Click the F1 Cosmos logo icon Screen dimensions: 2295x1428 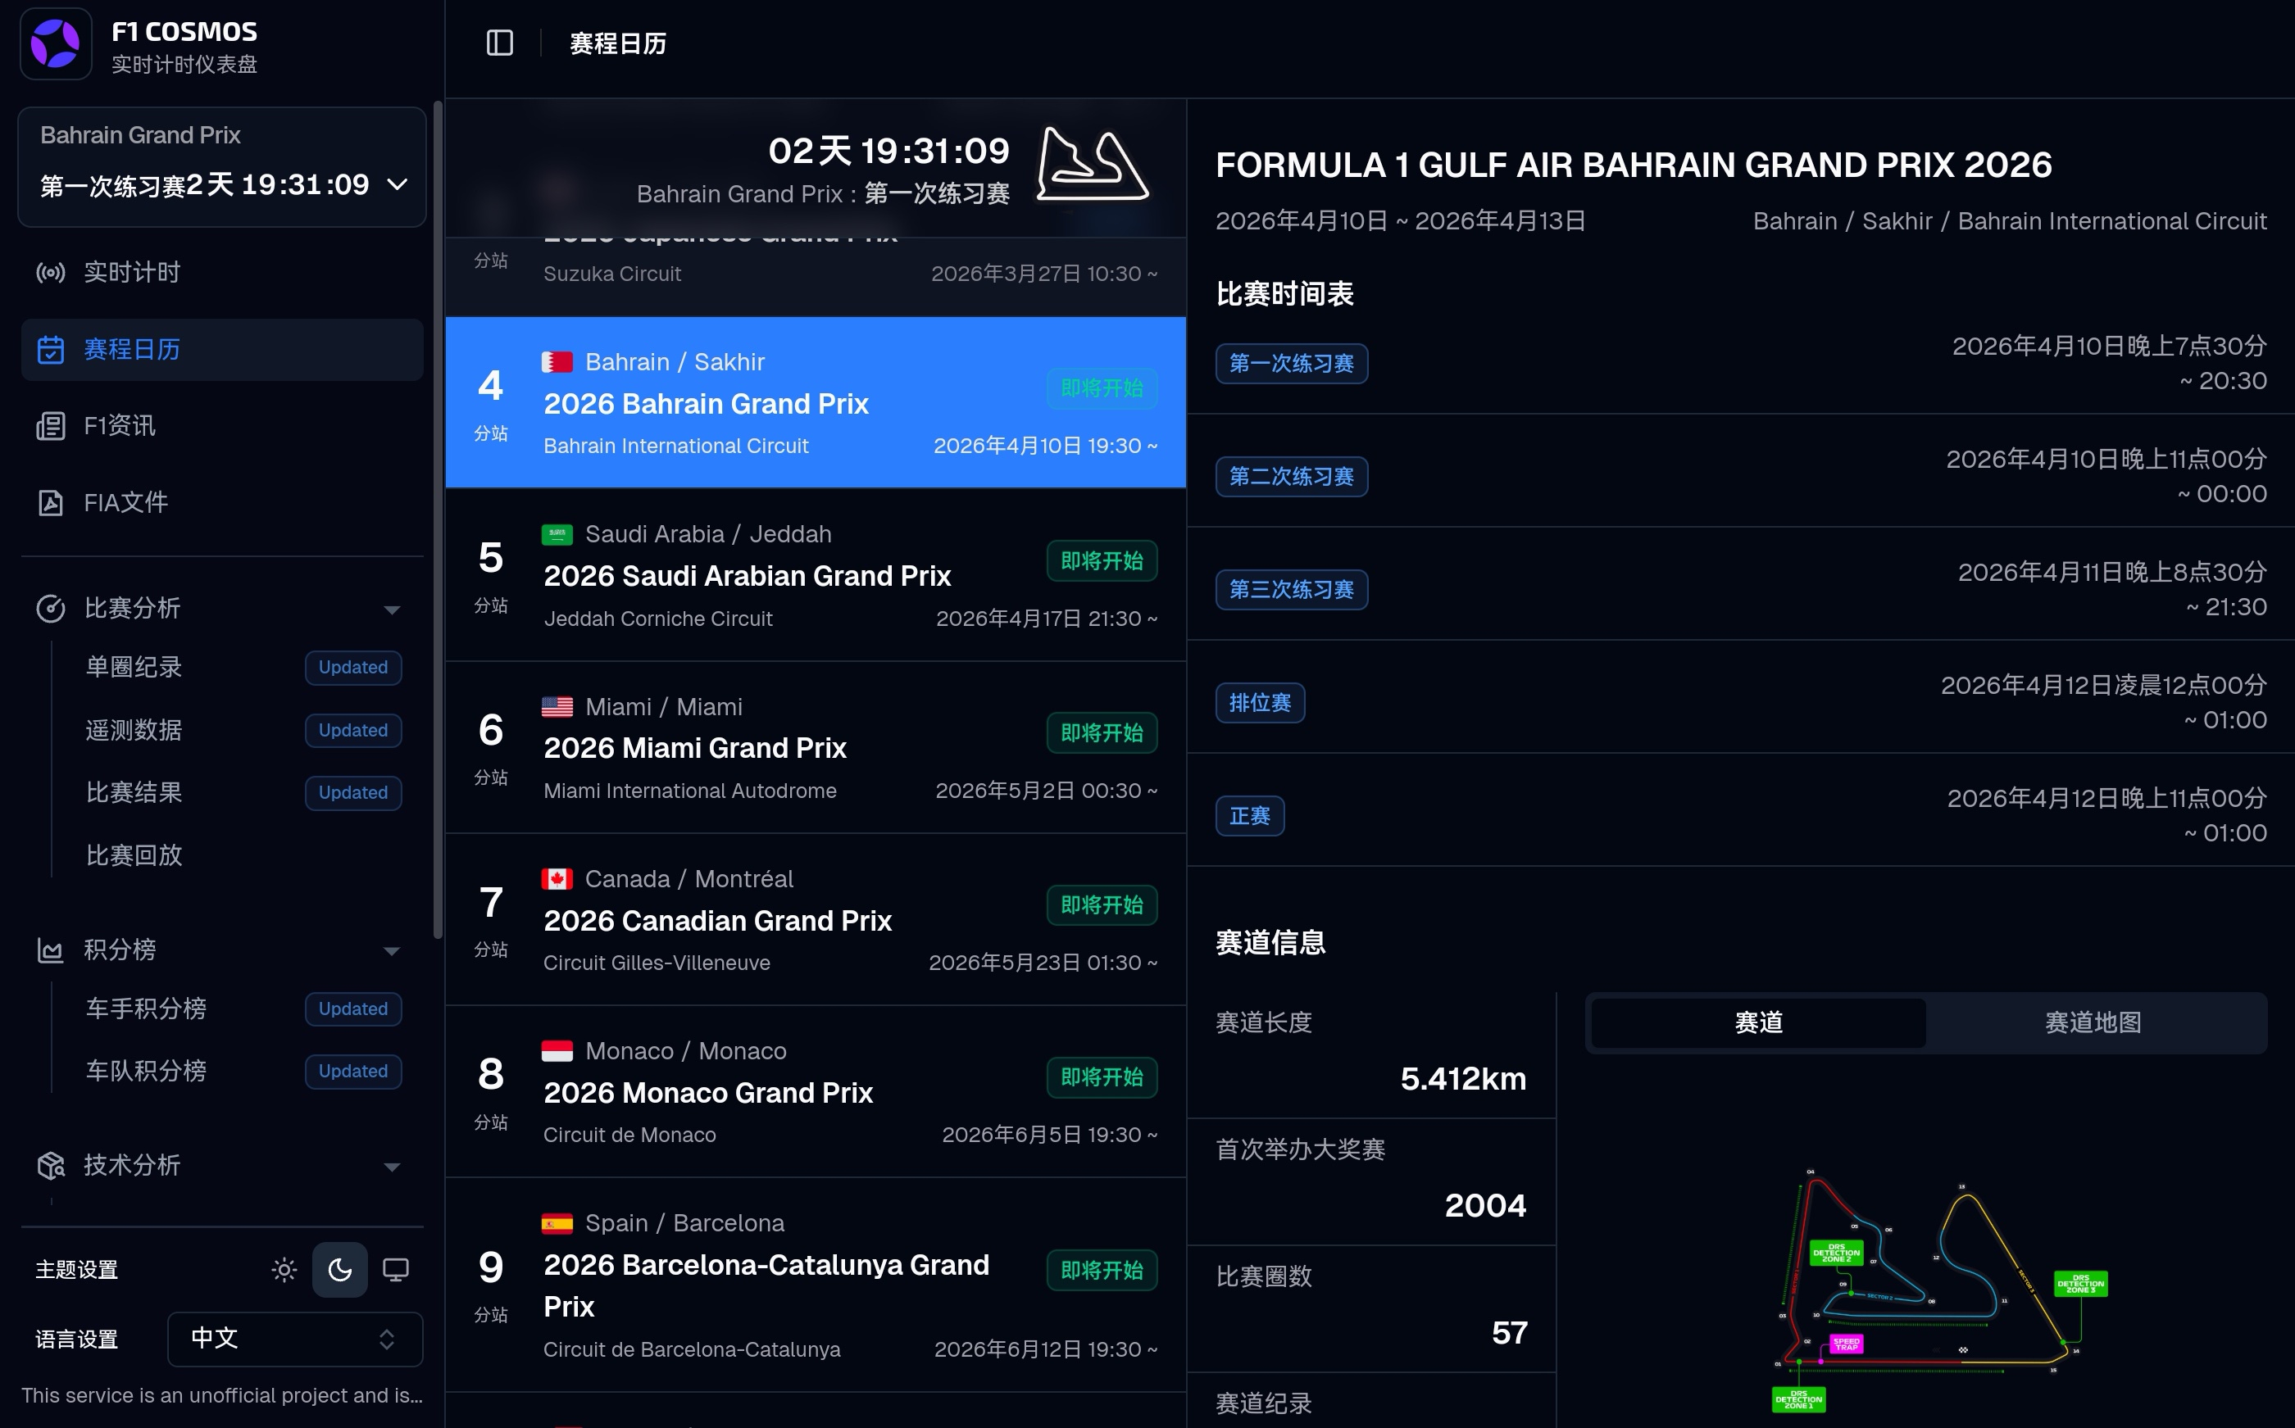55,44
